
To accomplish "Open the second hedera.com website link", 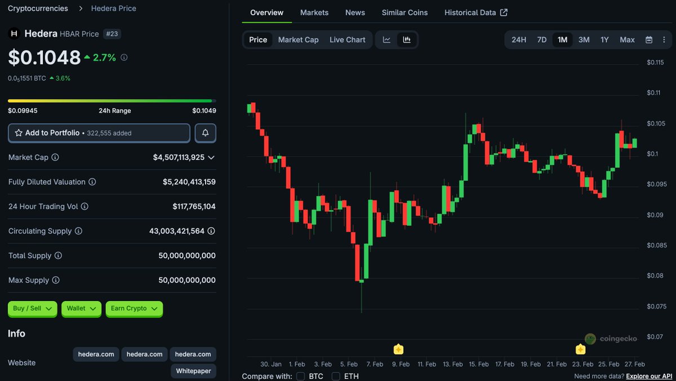I will tap(144, 354).
